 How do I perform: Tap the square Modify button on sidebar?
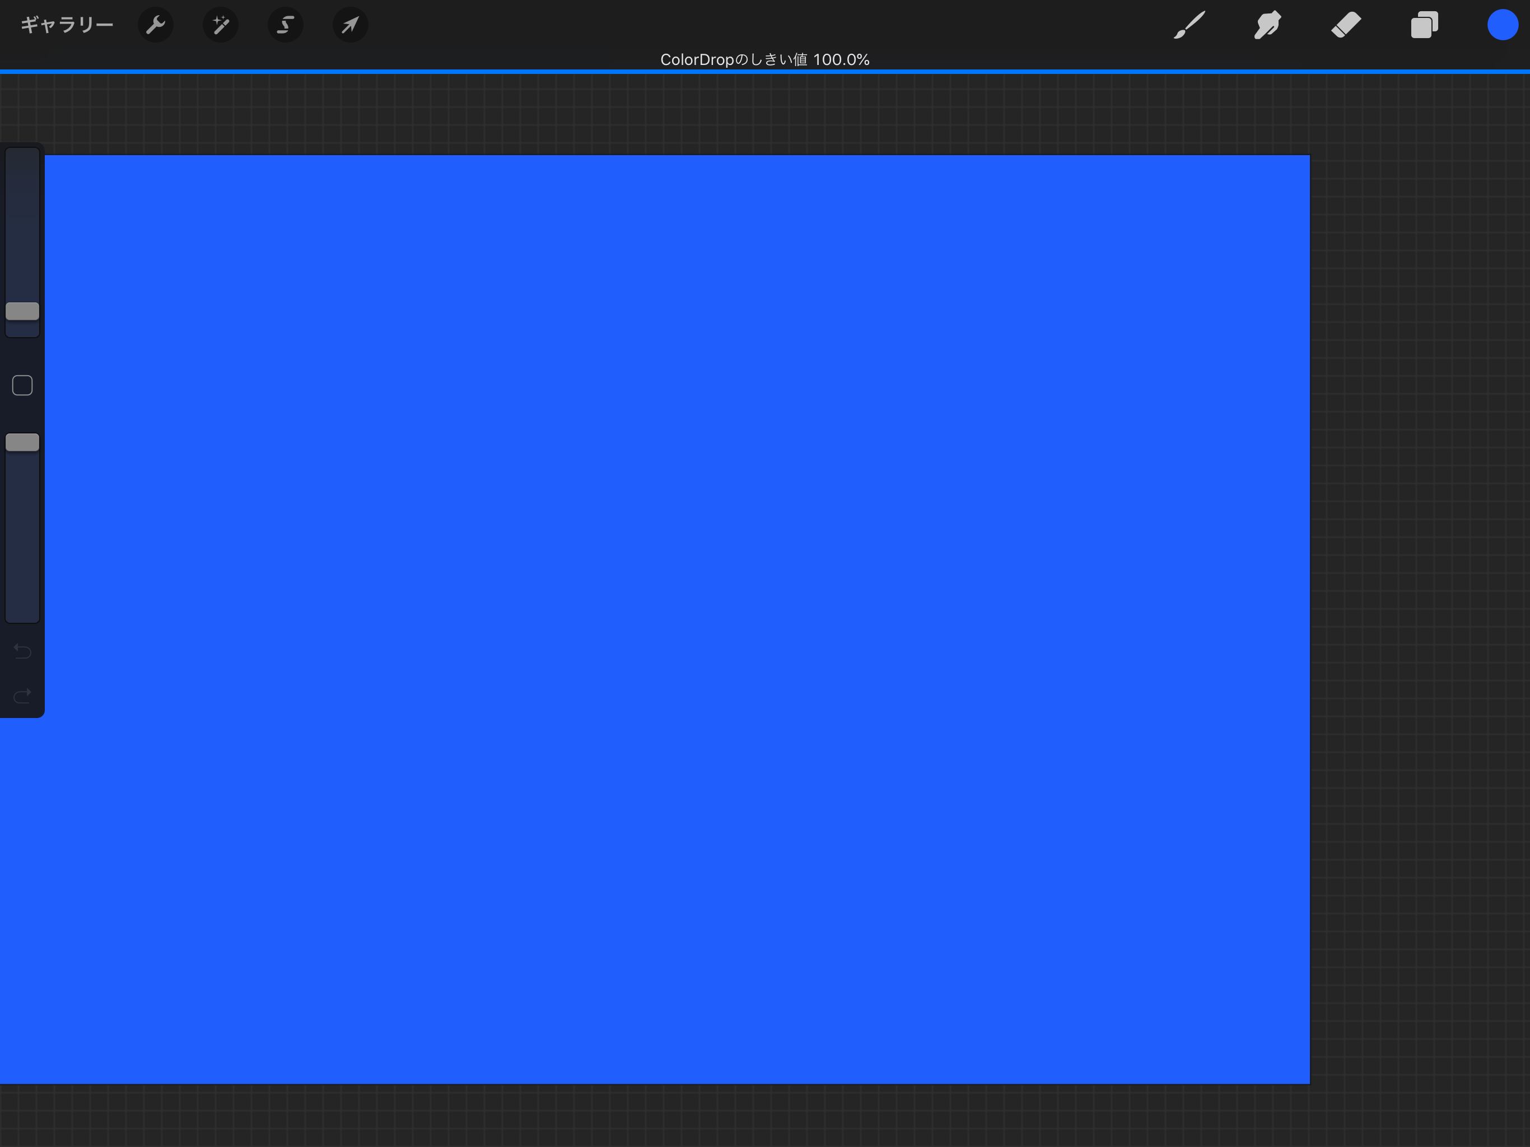[x=22, y=385]
